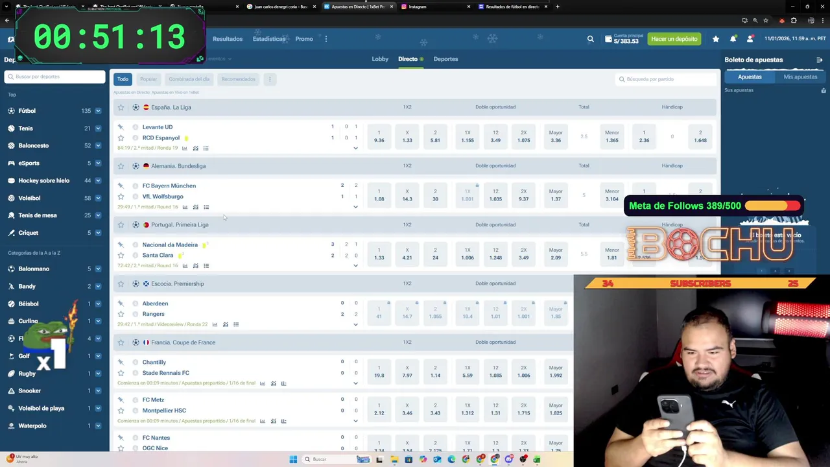Viewport: 830px width, 467px height.
Task: Expand more markets for Levante UD match
Action: tap(355, 149)
